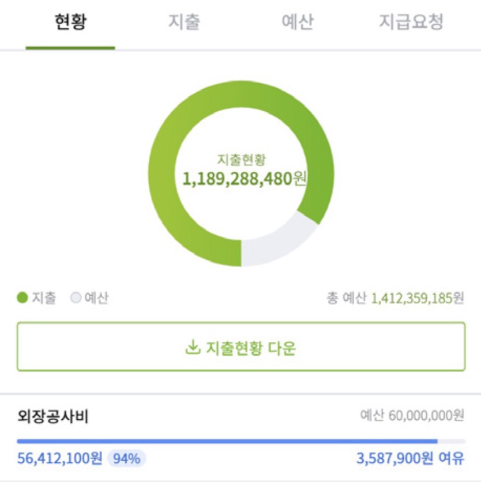Switch to the 현황 tab
Screen dimensions: 481x482
click(x=70, y=22)
